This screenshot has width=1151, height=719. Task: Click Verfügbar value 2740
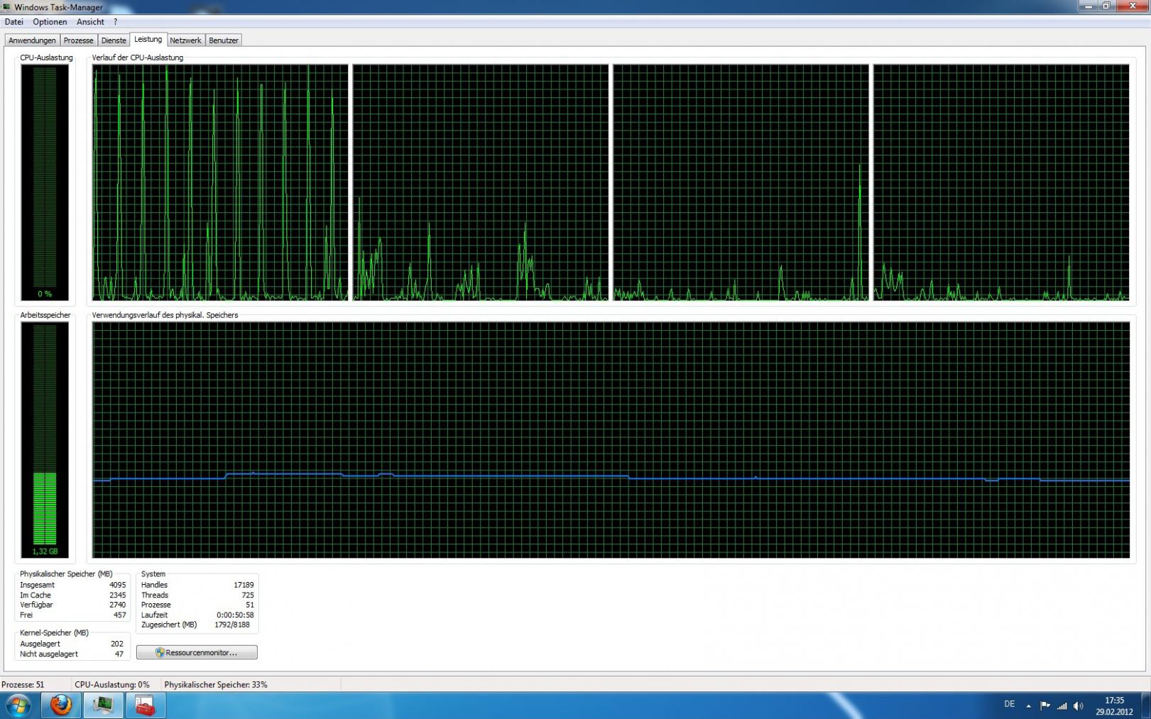pyautogui.click(x=117, y=605)
